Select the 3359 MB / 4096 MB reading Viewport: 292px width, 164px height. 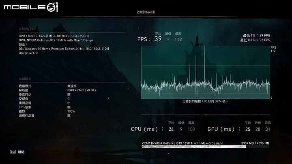255,143
